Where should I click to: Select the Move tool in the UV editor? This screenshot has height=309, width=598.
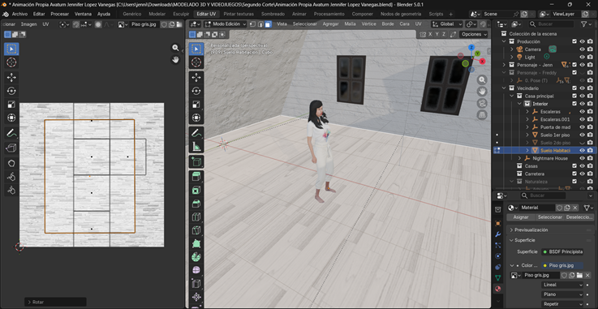point(11,78)
